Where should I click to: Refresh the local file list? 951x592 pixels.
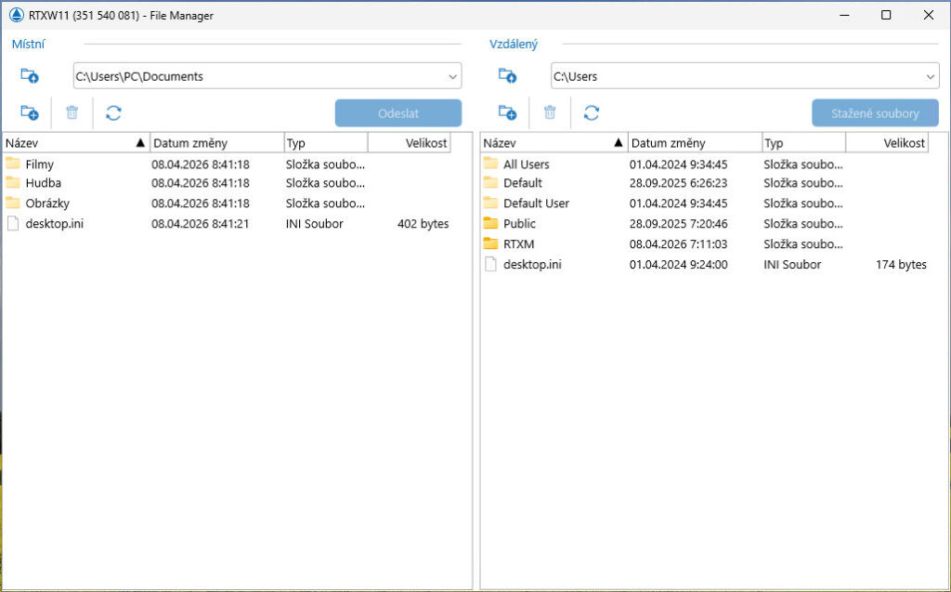coord(113,113)
